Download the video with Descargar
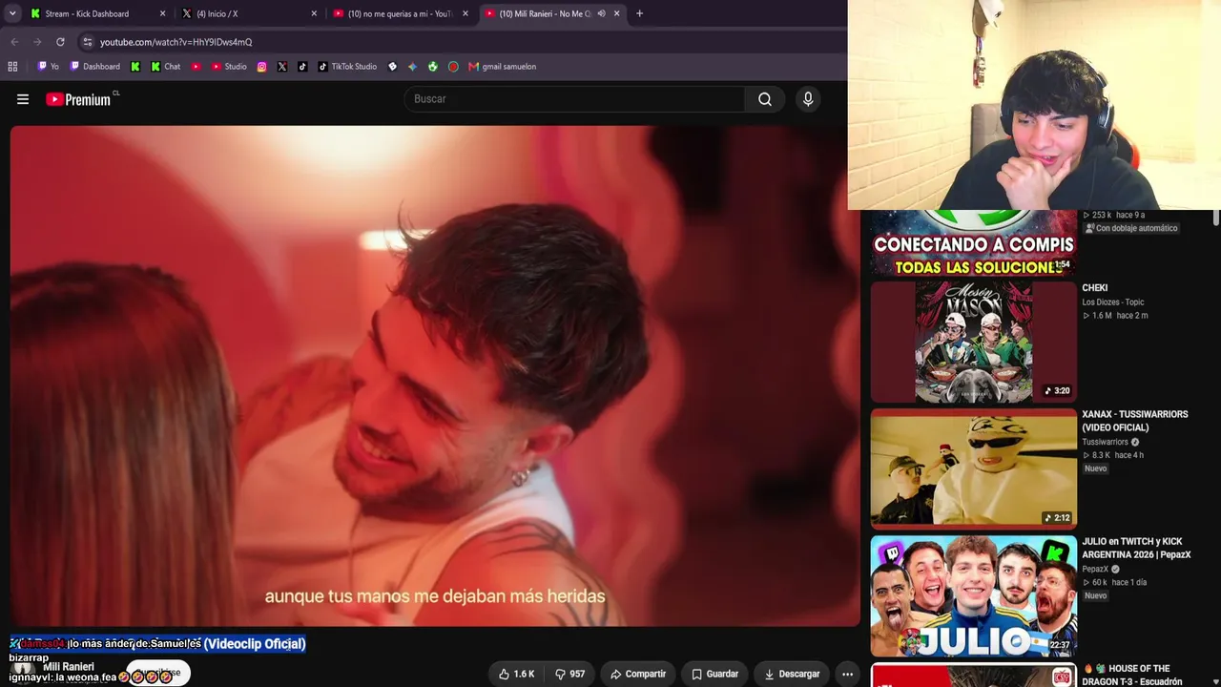Viewport: 1221px width, 687px height. [792, 674]
